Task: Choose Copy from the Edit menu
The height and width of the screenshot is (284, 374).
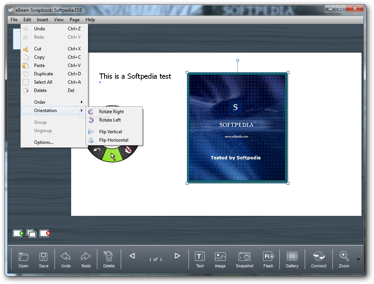Action: [55, 57]
